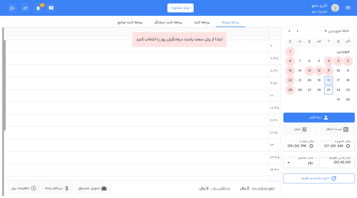This screenshot has width=357, height=198.
Task: Click the ۱۰:۴۵ time slot label
Action: [x=274, y=108]
